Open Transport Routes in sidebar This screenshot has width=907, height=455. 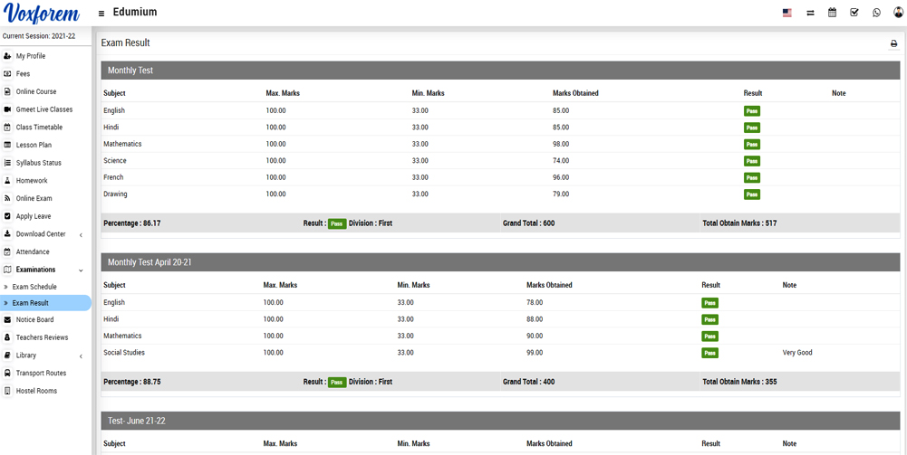pyautogui.click(x=41, y=374)
